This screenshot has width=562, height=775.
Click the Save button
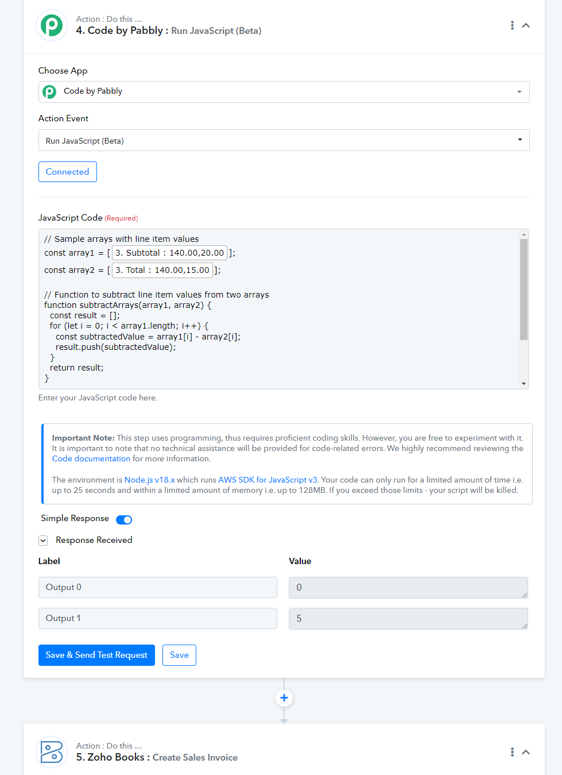179,656
